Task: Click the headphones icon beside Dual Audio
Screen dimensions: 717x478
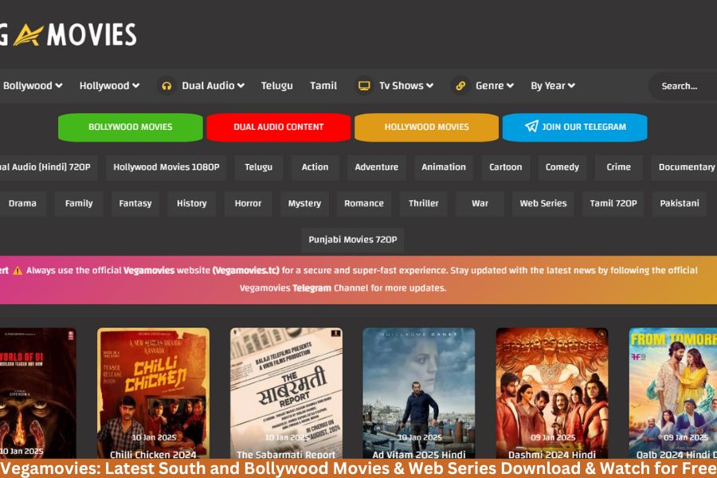Action: (x=167, y=86)
